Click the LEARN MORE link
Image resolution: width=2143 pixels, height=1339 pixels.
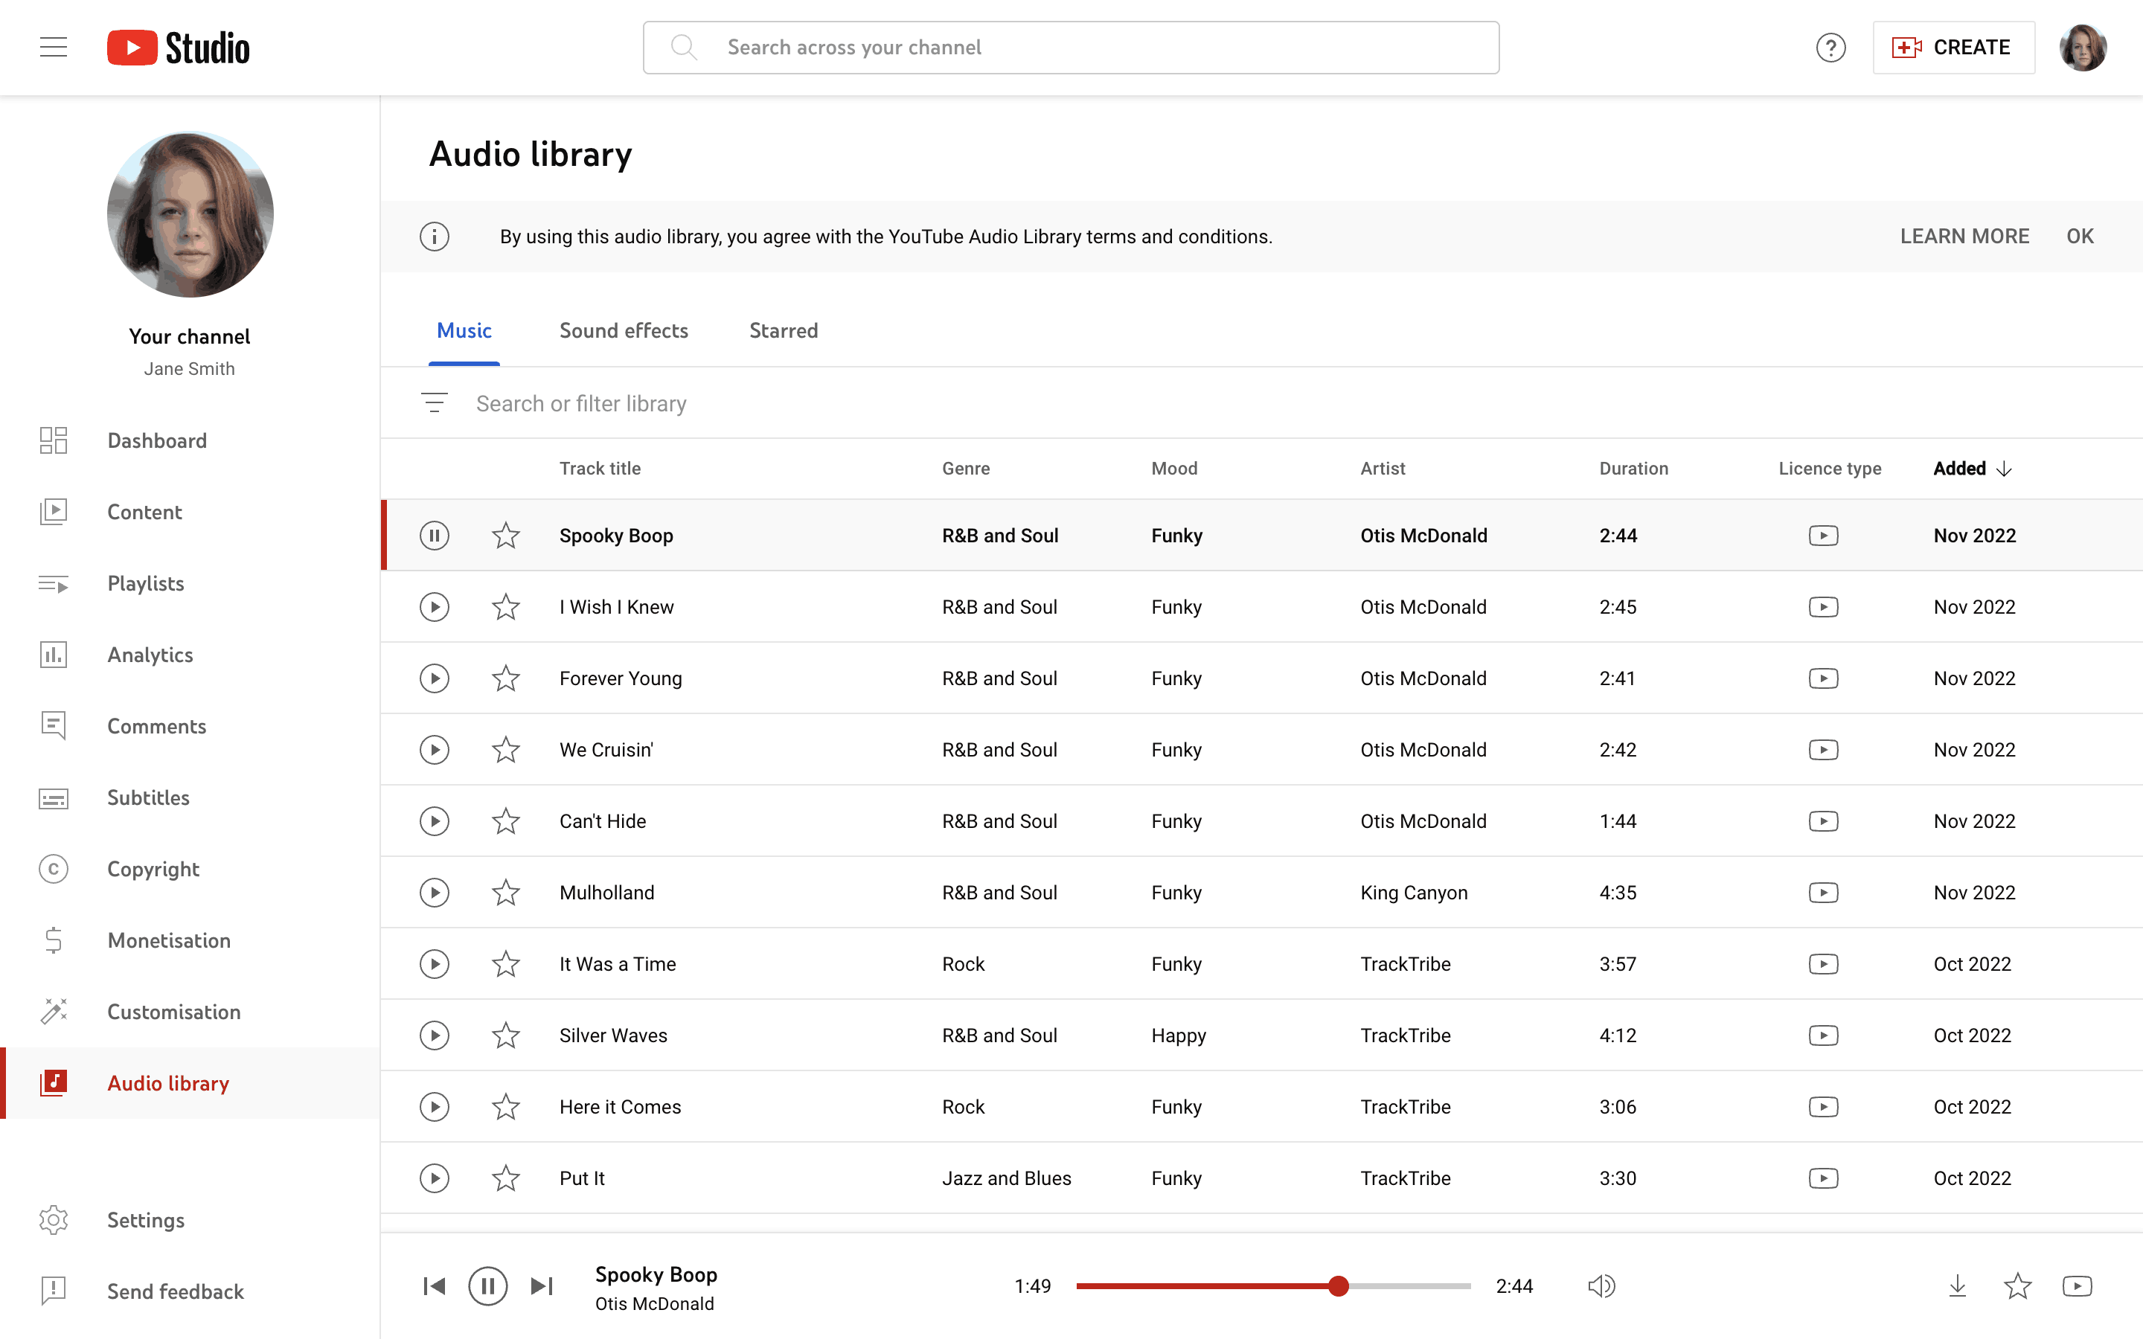coord(1964,237)
